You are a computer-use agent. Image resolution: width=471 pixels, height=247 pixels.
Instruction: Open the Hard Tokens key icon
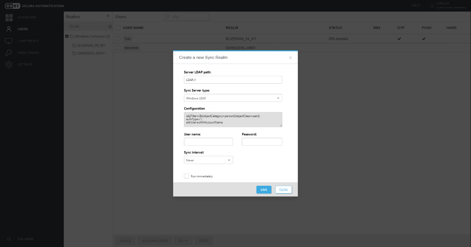9,53
